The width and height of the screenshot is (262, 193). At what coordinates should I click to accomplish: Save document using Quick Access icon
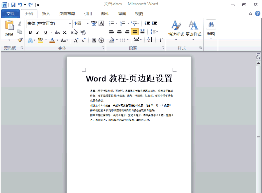(13, 5)
